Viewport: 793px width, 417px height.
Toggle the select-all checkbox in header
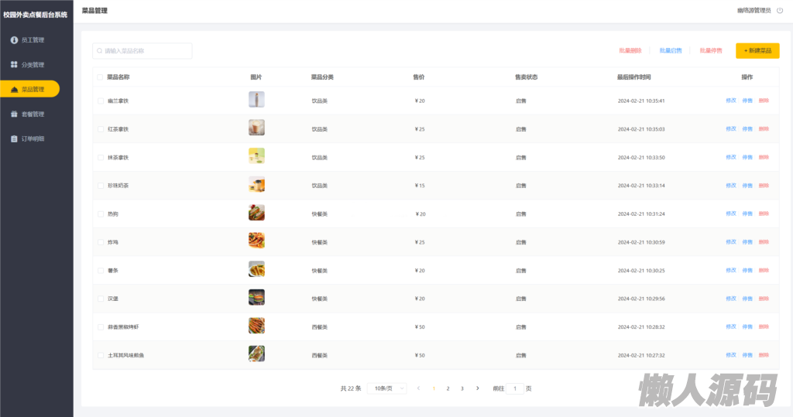(x=100, y=77)
